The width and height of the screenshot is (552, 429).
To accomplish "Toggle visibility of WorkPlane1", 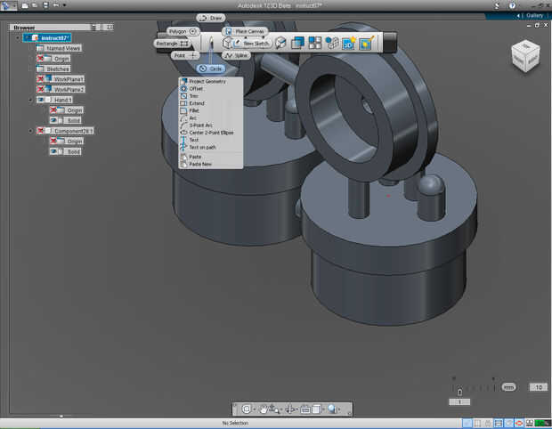I will pyautogui.click(x=40, y=79).
